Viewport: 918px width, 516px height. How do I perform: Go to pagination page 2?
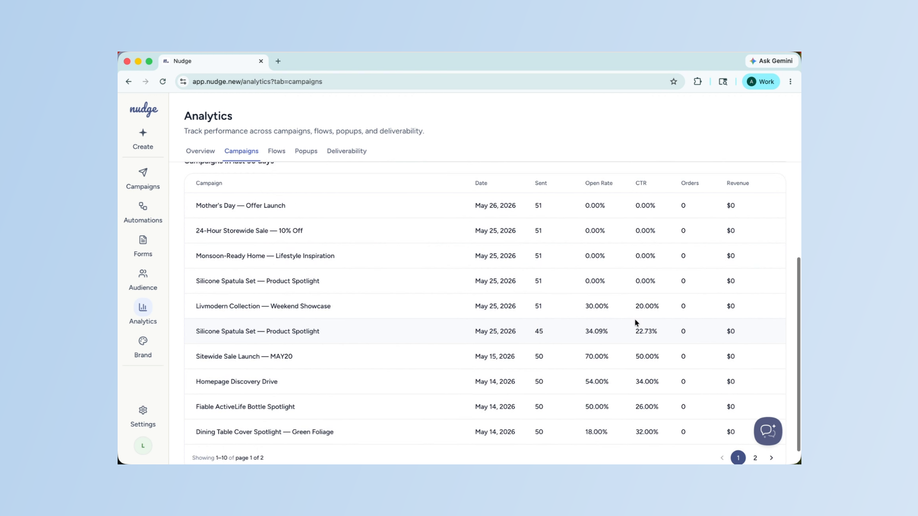(755, 458)
